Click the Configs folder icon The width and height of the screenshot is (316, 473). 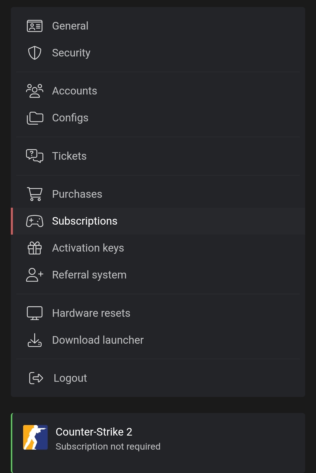(35, 118)
